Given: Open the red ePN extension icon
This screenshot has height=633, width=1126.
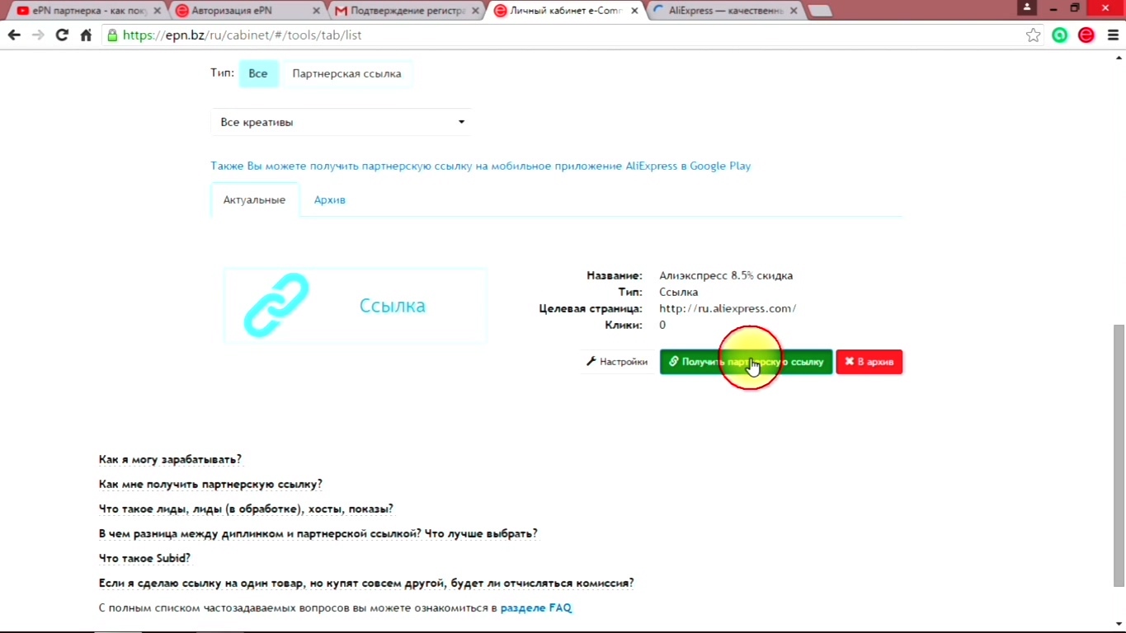Looking at the screenshot, I should [1086, 35].
